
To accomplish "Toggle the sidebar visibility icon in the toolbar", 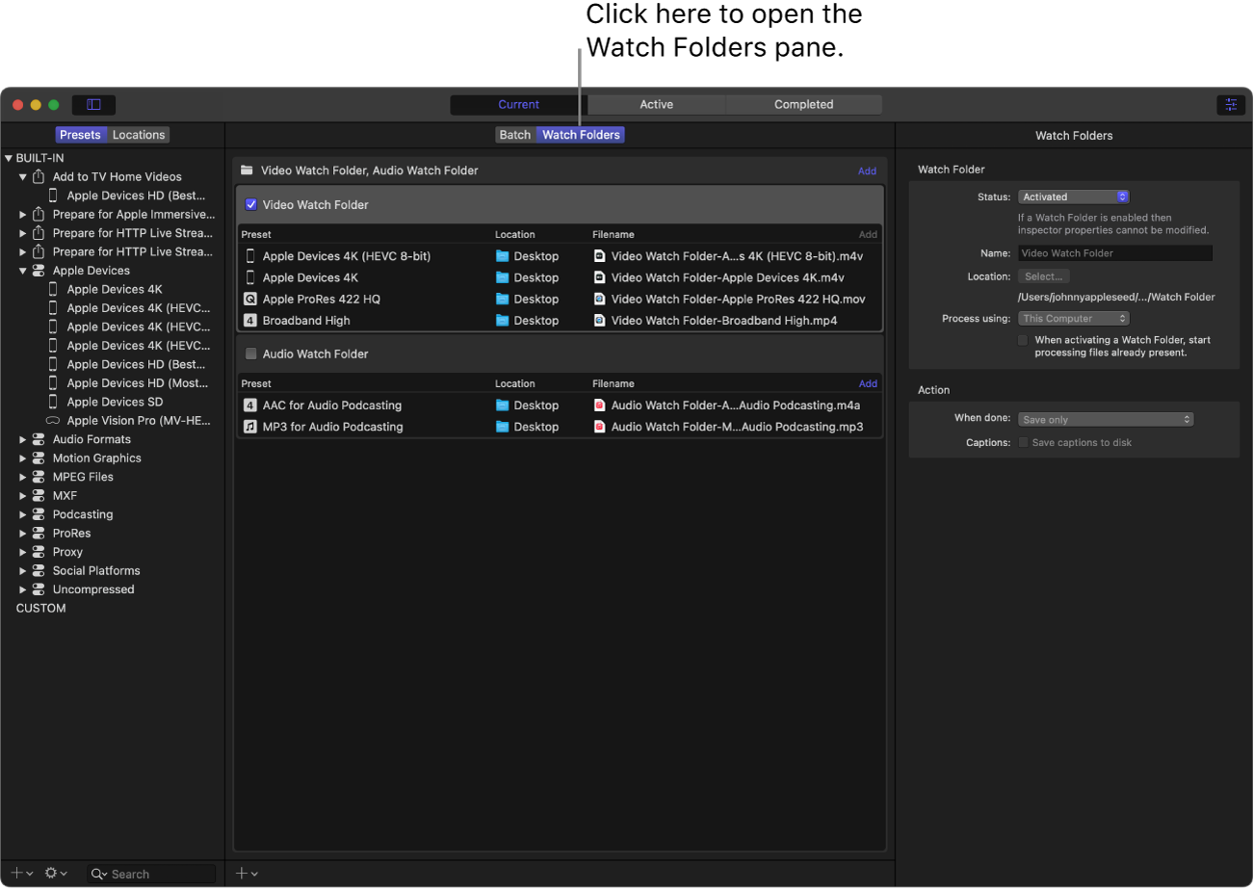I will coord(92,105).
